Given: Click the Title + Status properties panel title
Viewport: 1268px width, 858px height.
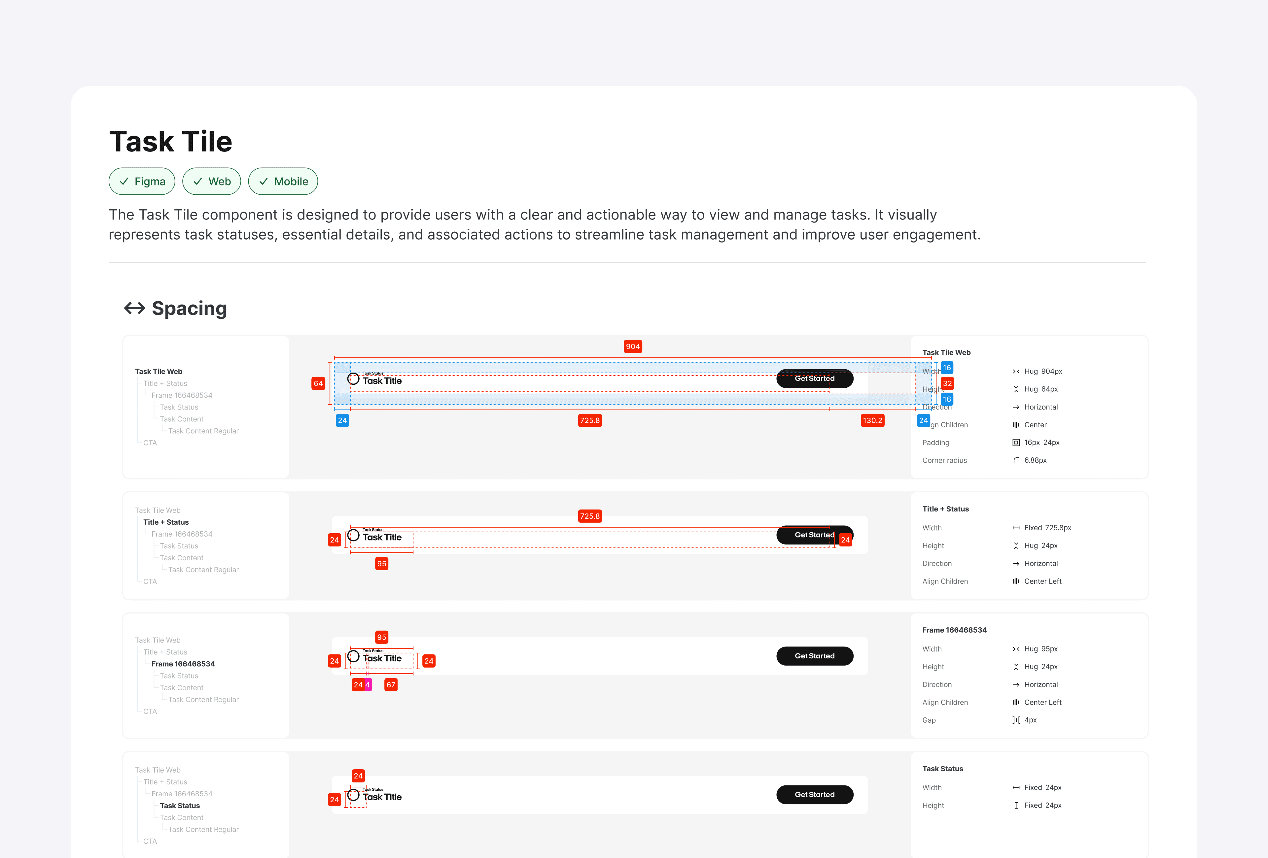Looking at the screenshot, I should point(945,509).
